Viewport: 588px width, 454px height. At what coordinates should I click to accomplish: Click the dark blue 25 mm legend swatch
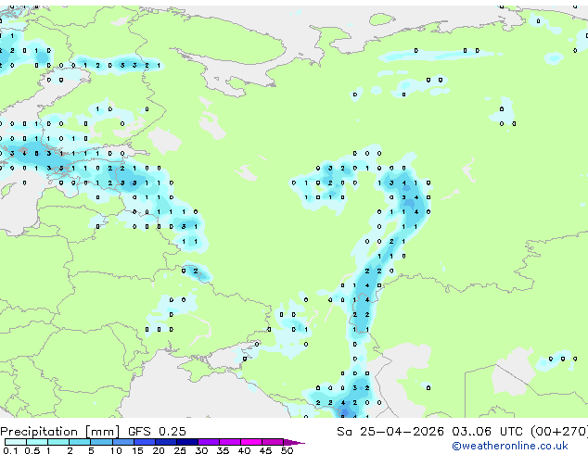tap(187, 442)
